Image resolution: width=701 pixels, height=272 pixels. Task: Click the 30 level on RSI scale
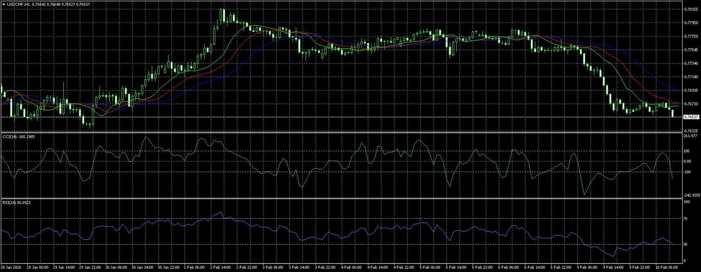686,244
